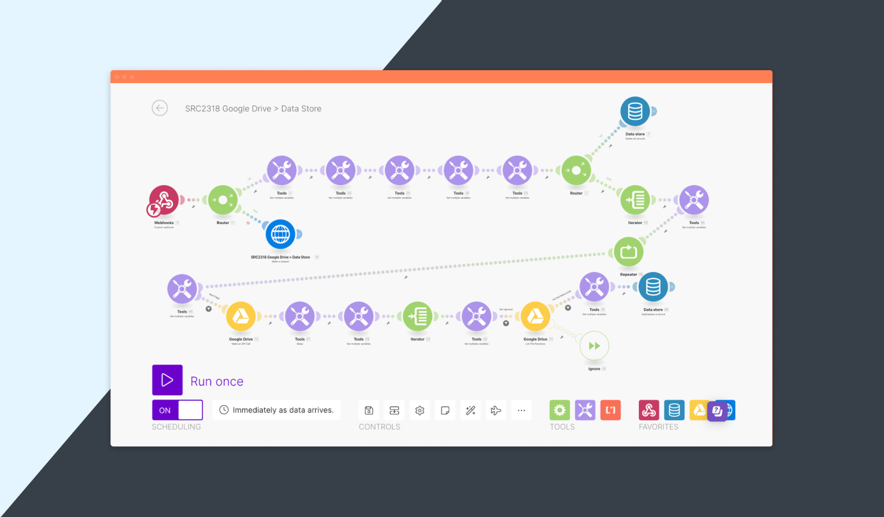Open schedule setting Immediately as data arrives

click(276, 410)
